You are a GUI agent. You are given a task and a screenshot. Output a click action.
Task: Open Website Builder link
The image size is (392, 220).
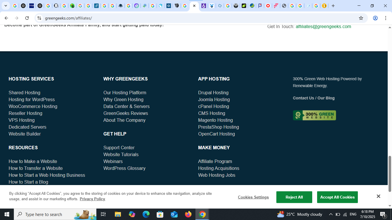coord(25,134)
